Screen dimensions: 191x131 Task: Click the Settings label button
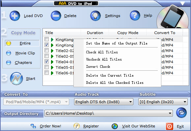click(113, 16)
